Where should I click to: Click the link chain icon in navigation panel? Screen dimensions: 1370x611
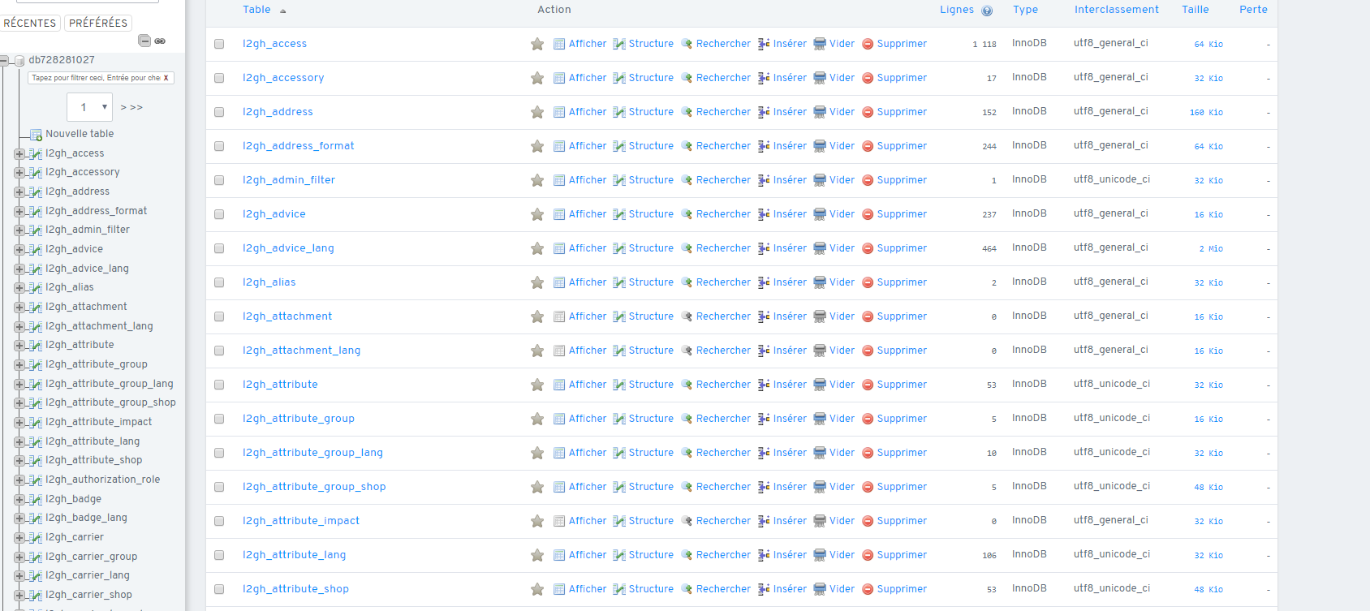160,41
